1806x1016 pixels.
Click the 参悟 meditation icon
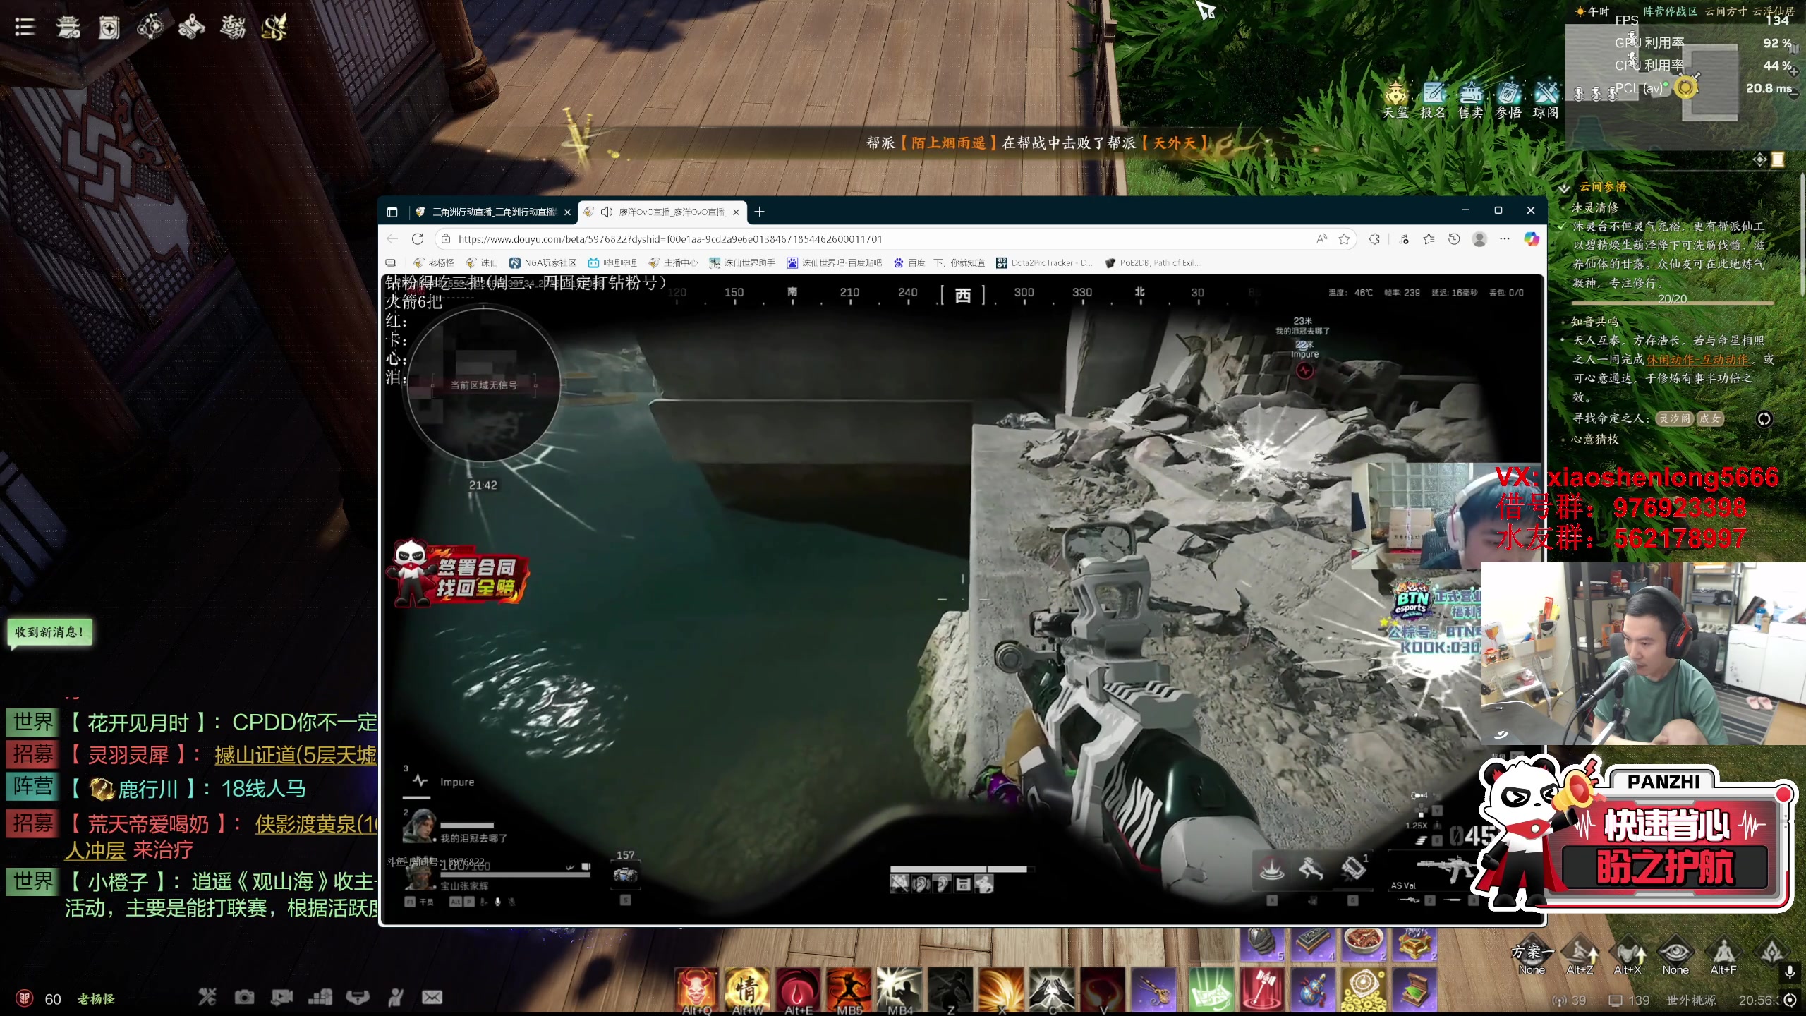click(1508, 99)
